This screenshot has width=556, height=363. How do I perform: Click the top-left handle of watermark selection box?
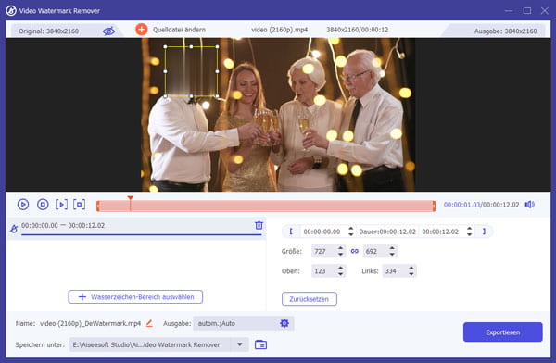(x=165, y=46)
